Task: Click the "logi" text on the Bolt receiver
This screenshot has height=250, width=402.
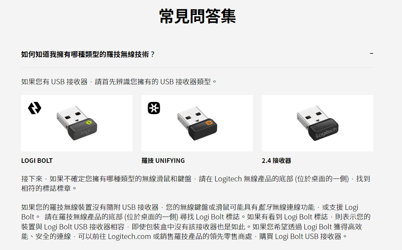Action: (x=86, y=132)
